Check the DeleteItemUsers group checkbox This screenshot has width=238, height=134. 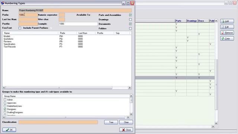(5, 106)
